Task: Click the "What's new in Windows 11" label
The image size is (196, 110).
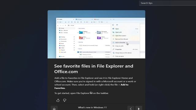Action: pyautogui.click(x=92, y=107)
